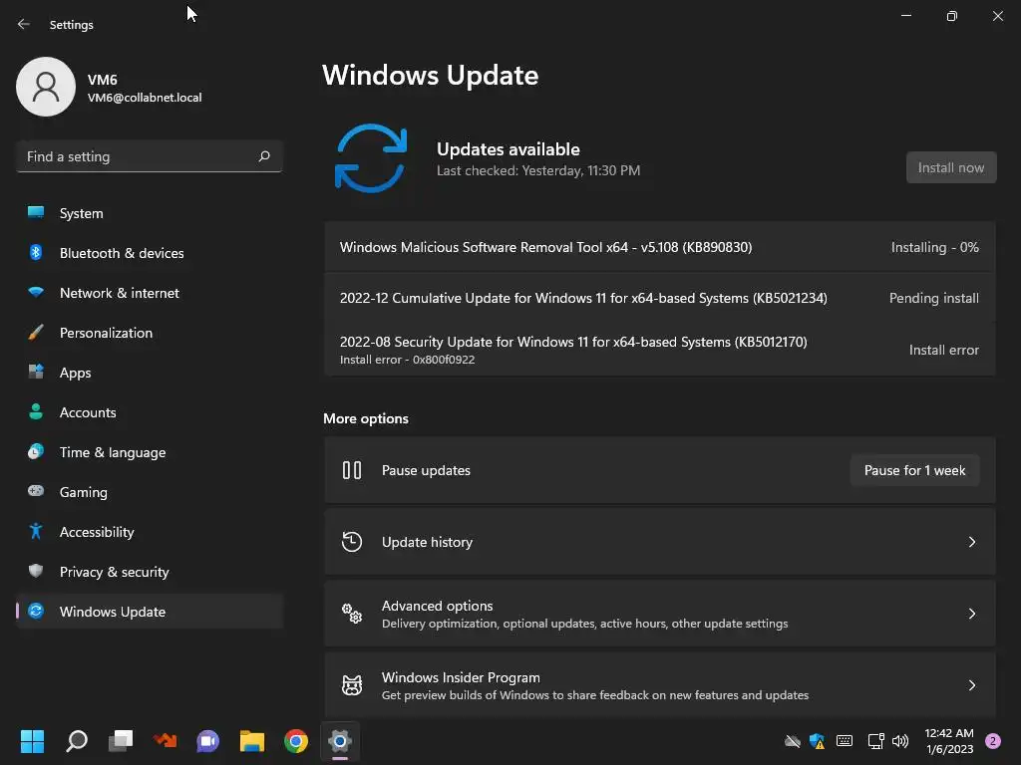This screenshot has width=1021, height=765.
Task: Click the network display tray icon
Action: (875, 741)
